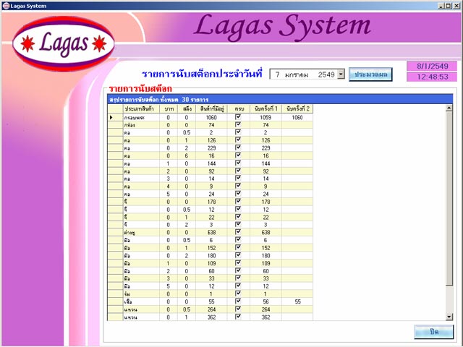Toggle ครบ checkbox for row with stock 362
The width and height of the screenshot is (463, 347).
238,317
